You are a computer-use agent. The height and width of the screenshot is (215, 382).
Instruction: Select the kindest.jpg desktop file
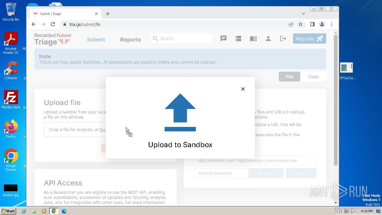[x=11, y=191]
